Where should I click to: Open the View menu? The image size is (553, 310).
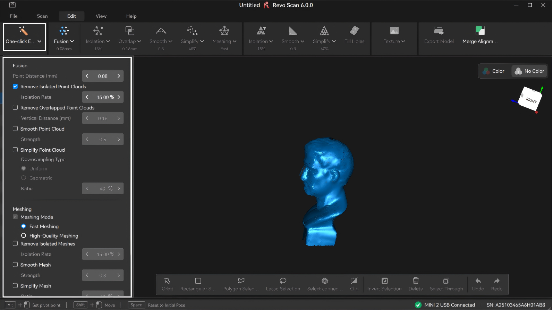[101, 16]
